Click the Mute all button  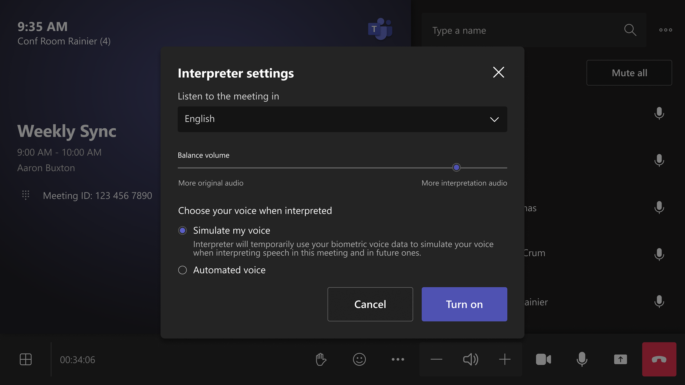pos(629,72)
